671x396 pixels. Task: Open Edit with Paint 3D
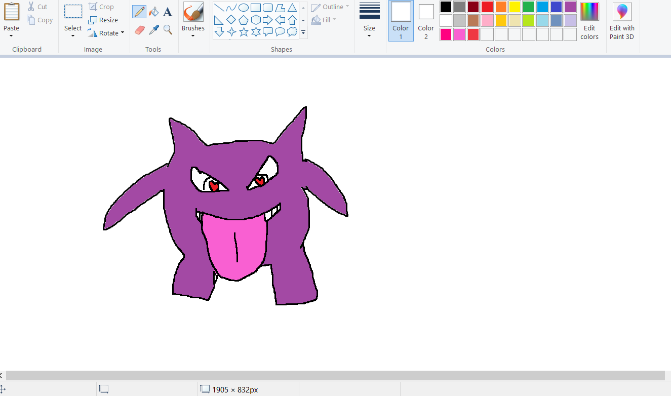tap(622, 21)
